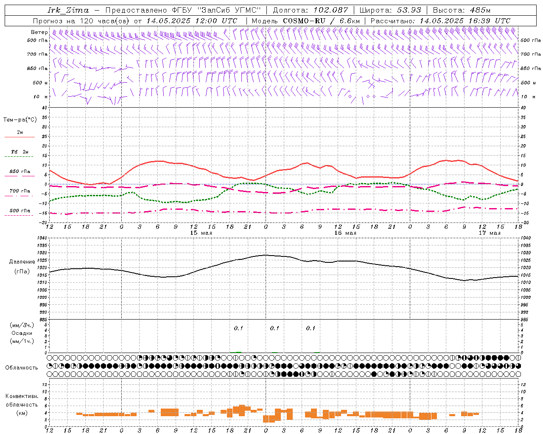The height and width of the screenshot is (434, 543).
Task: Click the "Ветер" wind panel label
Action: [x=39, y=32]
